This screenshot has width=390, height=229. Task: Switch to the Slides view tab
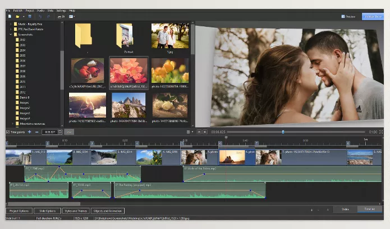point(345,209)
